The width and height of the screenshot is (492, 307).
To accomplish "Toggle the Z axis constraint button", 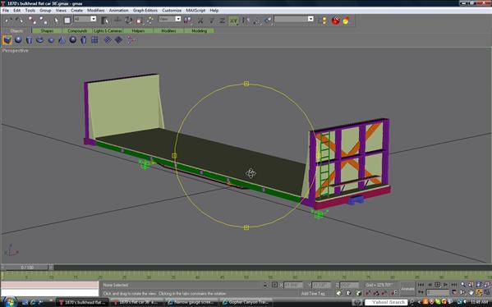I will (222, 21).
